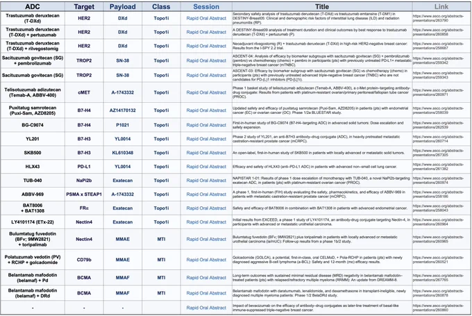The width and height of the screenshot is (472, 316).
Task: Select the BAT8006 + BAT1308 cell
Action: [33, 208]
